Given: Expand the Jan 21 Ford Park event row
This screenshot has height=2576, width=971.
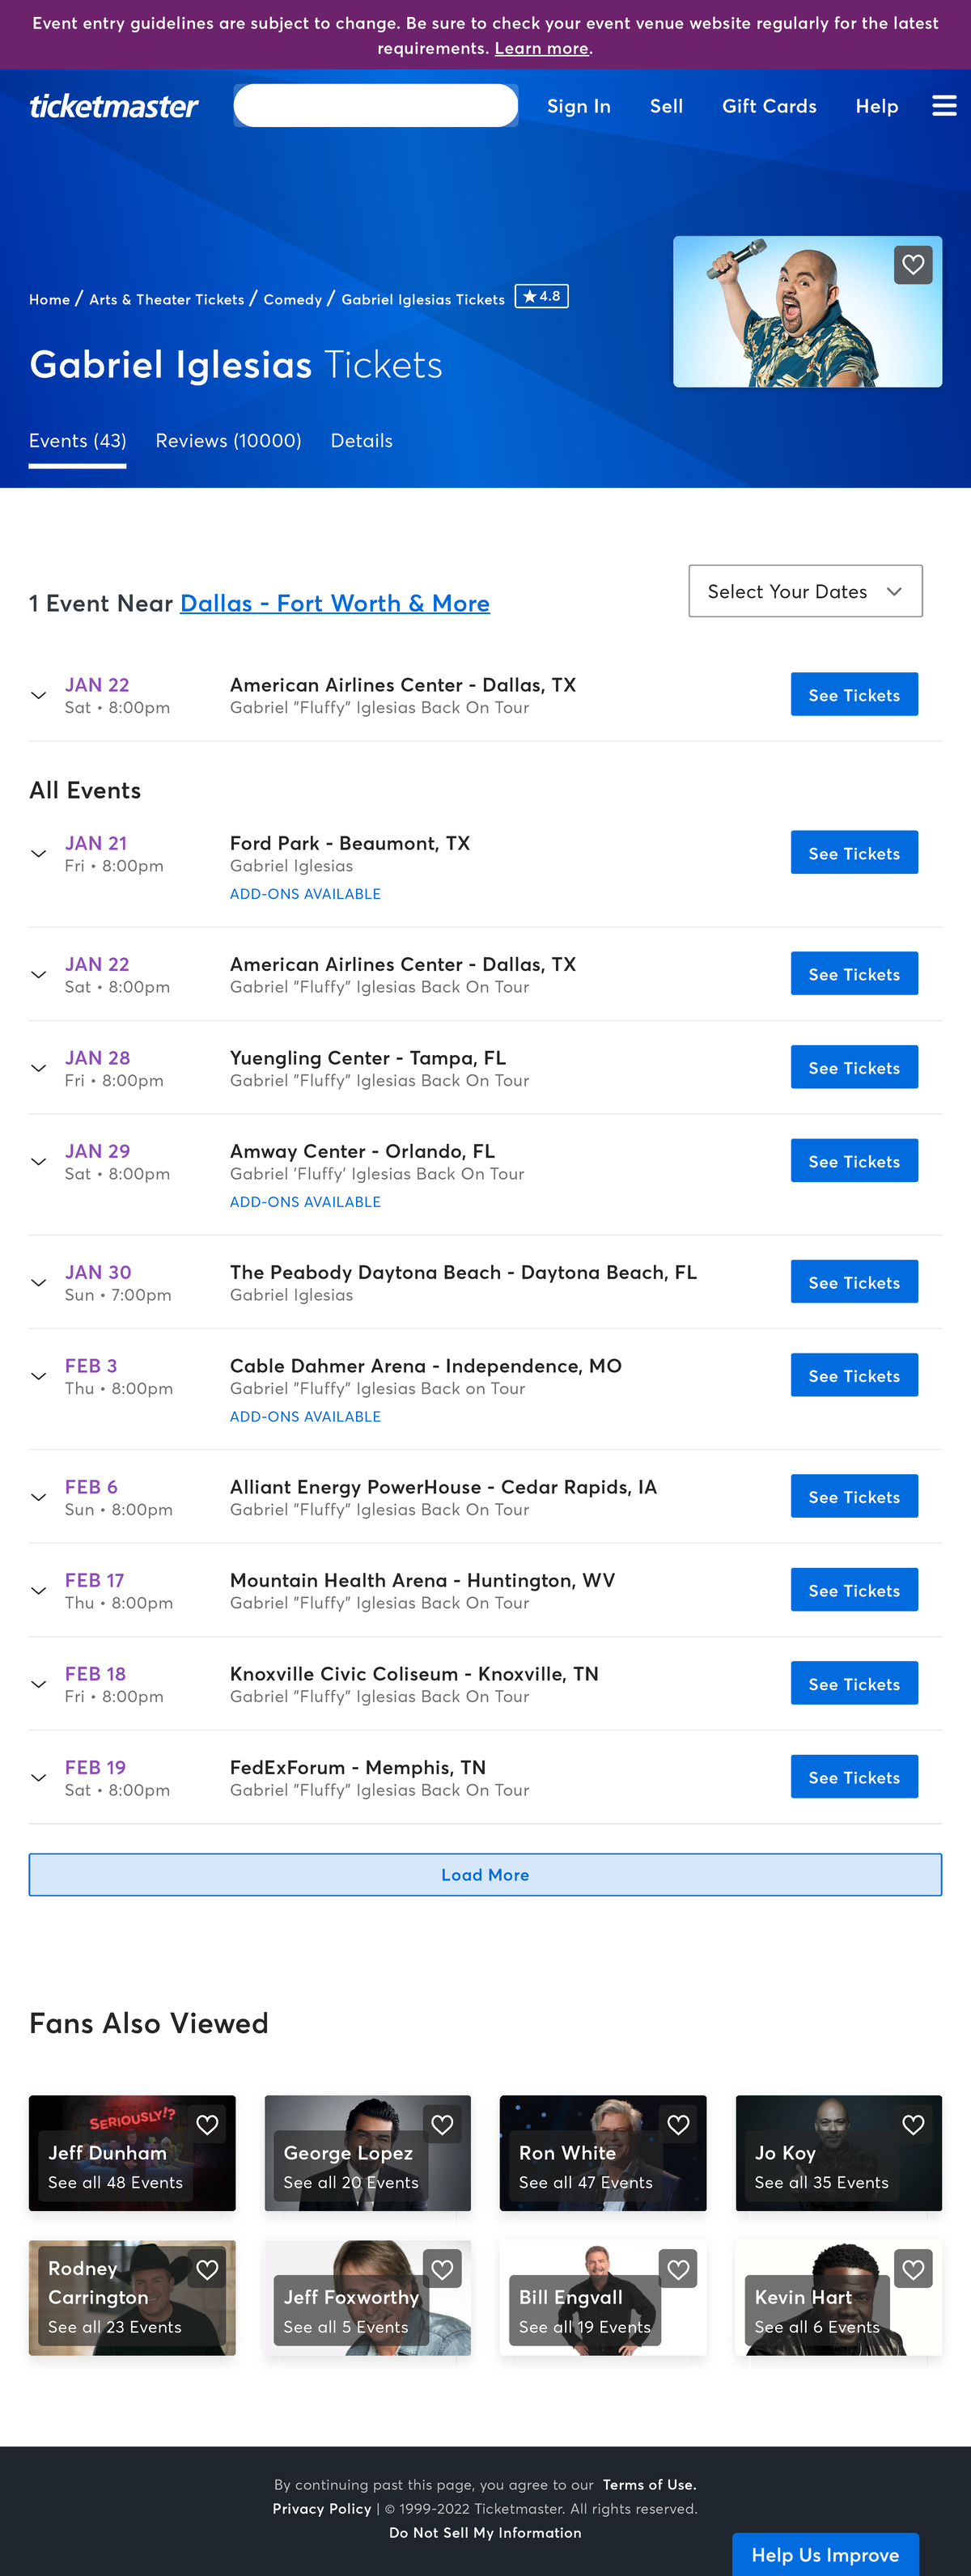Looking at the screenshot, I should (x=39, y=853).
